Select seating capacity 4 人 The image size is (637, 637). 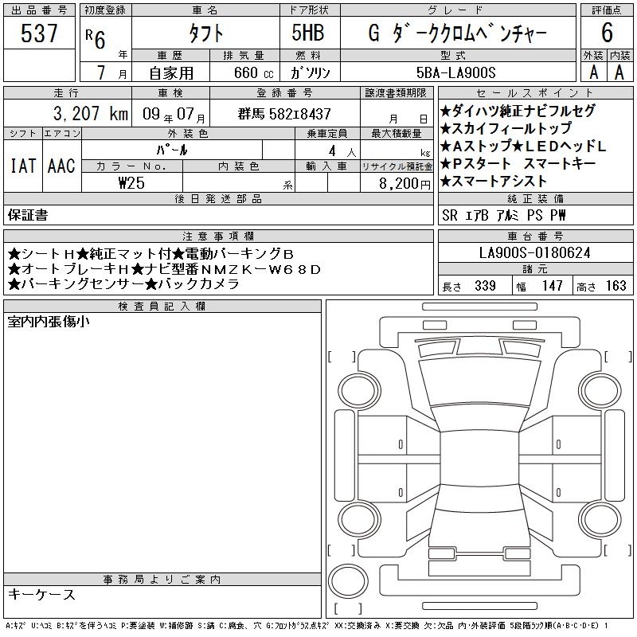[342, 151]
